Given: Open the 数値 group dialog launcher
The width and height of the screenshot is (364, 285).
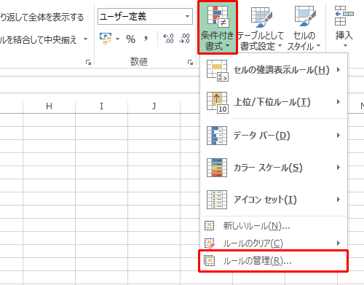Looking at the screenshot, I should [x=190, y=63].
